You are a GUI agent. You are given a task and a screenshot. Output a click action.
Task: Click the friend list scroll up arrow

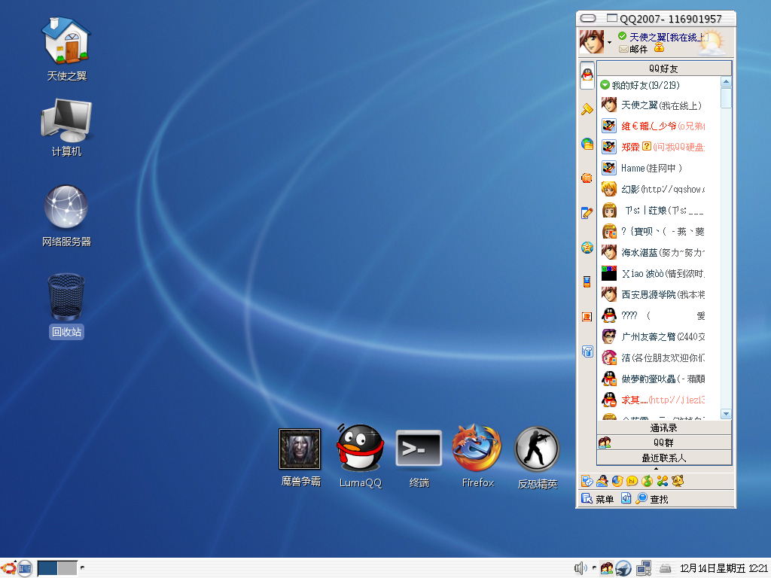pos(726,81)
